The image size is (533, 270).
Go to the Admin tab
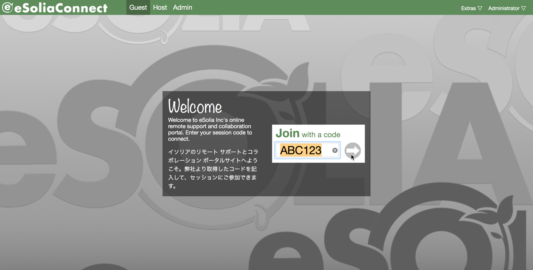pos(182,7)
